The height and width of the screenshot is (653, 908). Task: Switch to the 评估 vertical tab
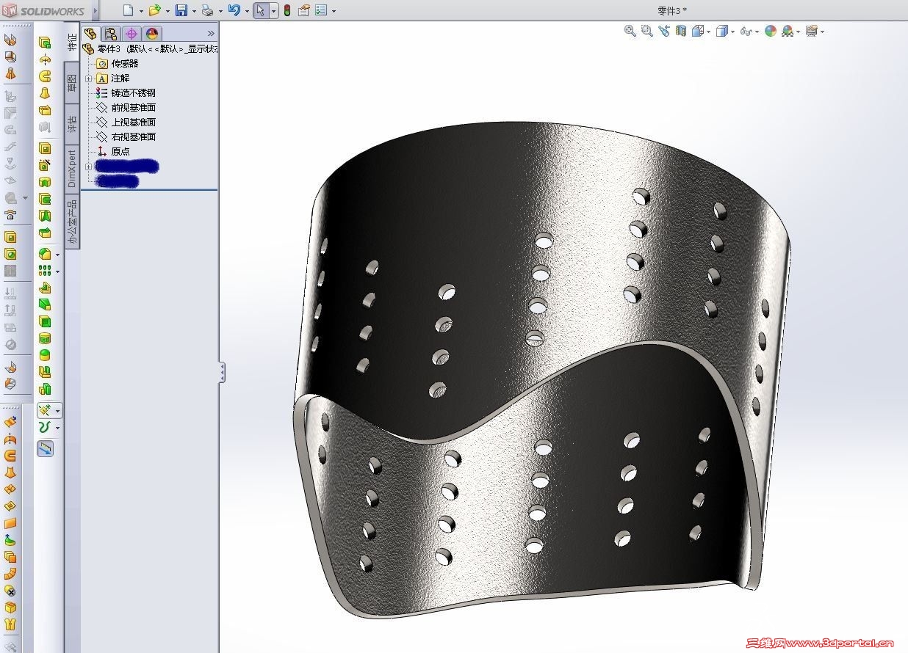tap(72, 124)
